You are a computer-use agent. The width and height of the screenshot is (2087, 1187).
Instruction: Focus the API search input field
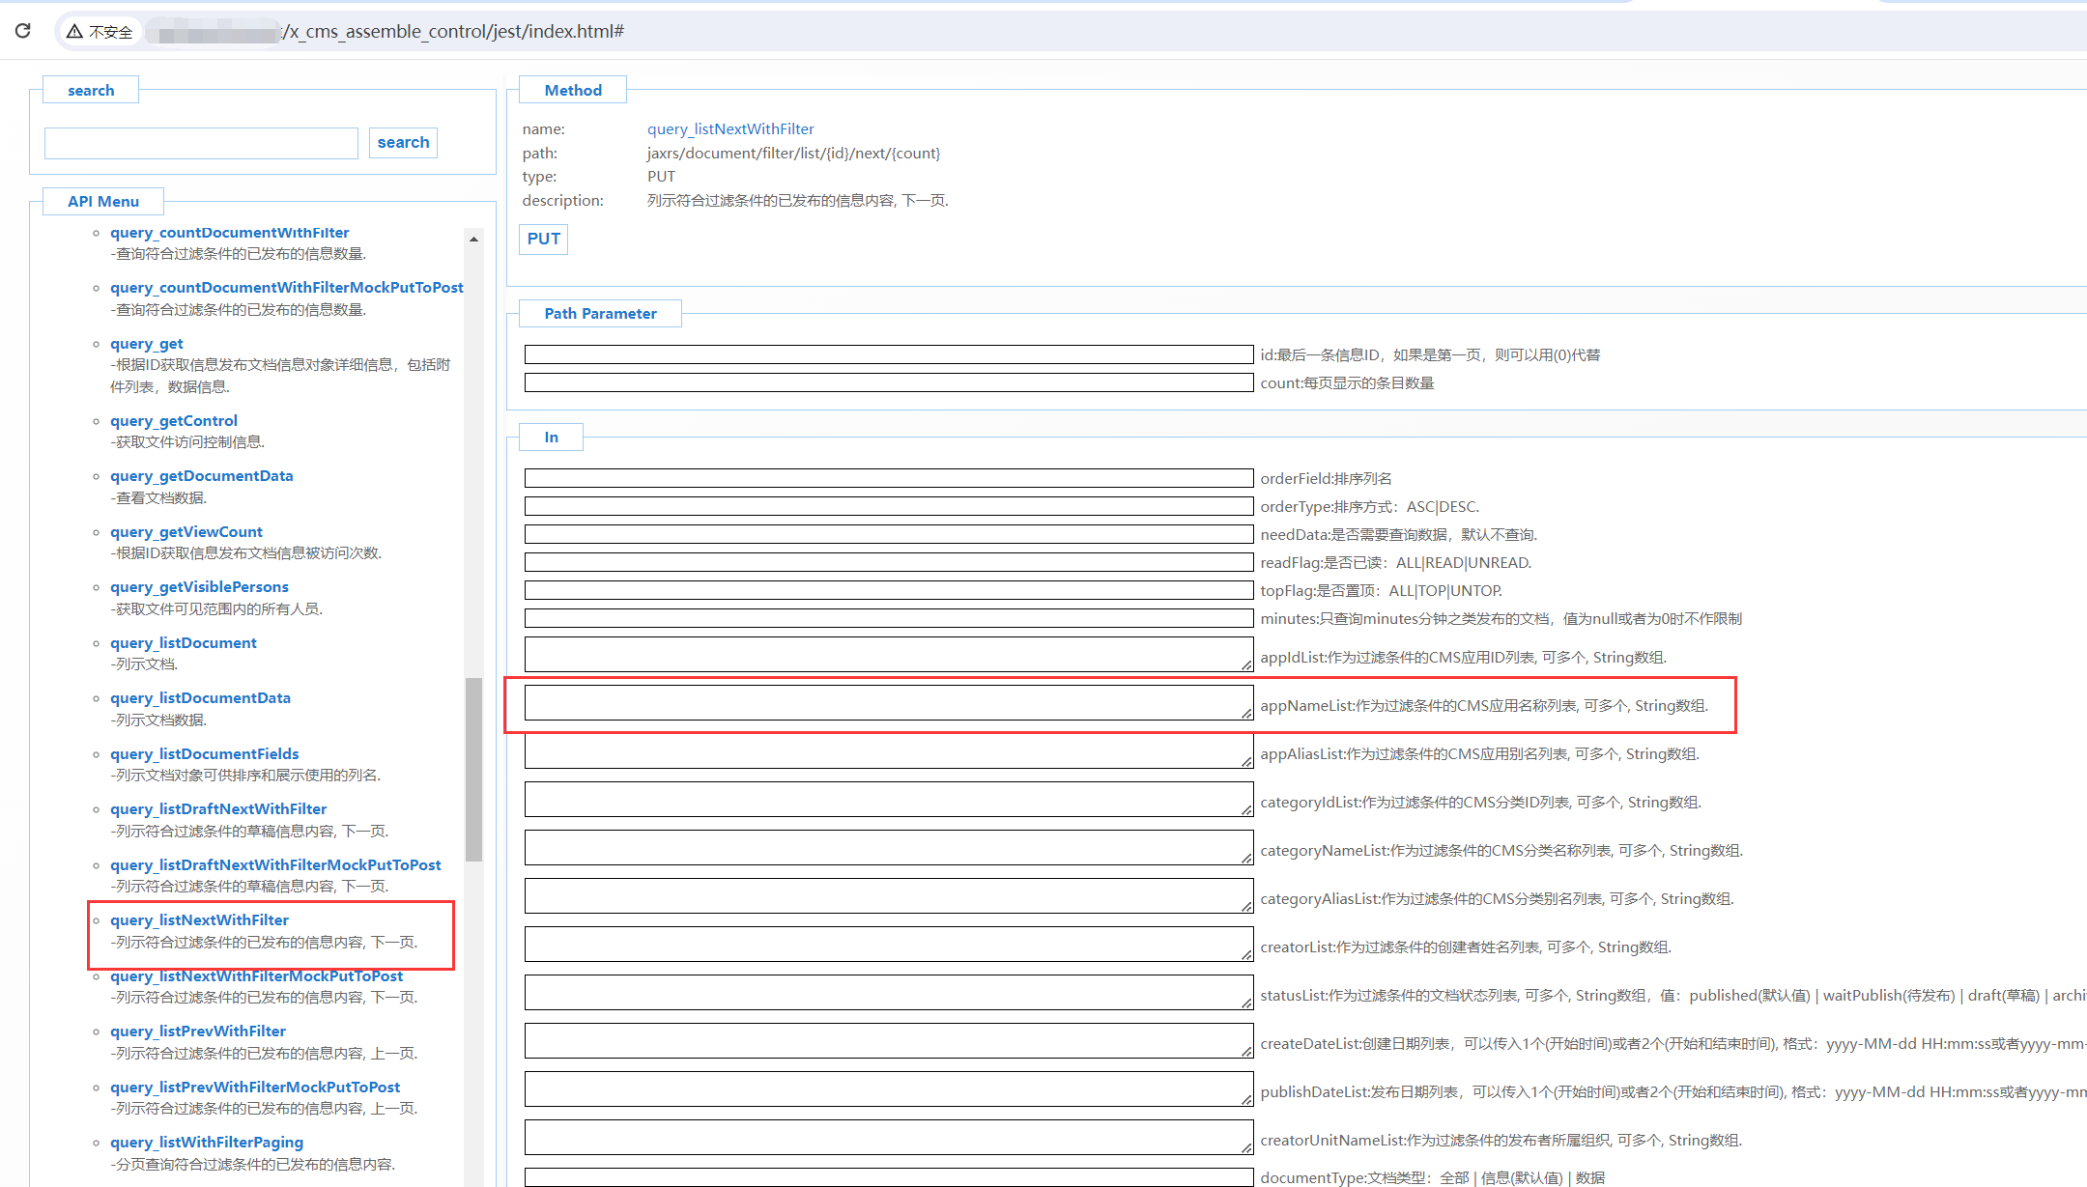click(x=201, y=143)
